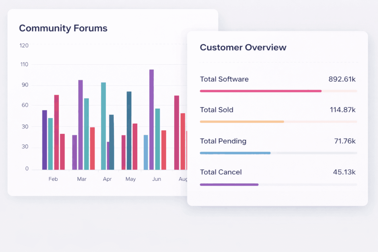Click the 45.13k Total Cancel value
This screenshot has width=378, height=252.
pos(344,172)
